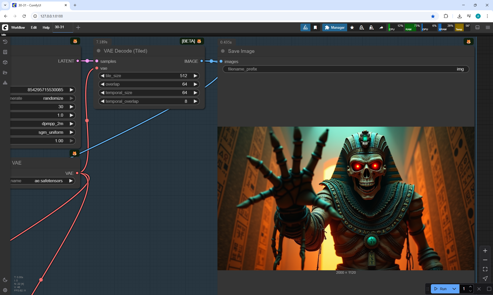Viewport: 493px width, 295px height.
Task: Open the settings gear icon
Action: 5,290
